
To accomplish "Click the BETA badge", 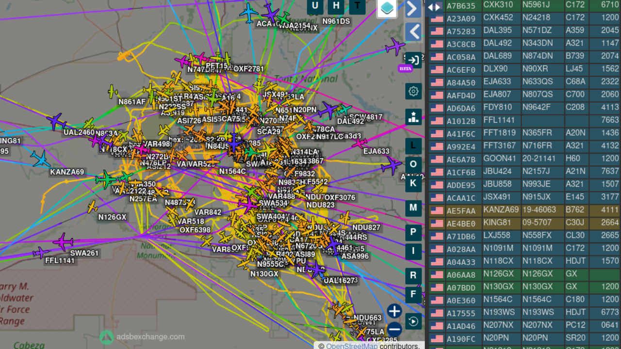I will [x=405, y=68].
